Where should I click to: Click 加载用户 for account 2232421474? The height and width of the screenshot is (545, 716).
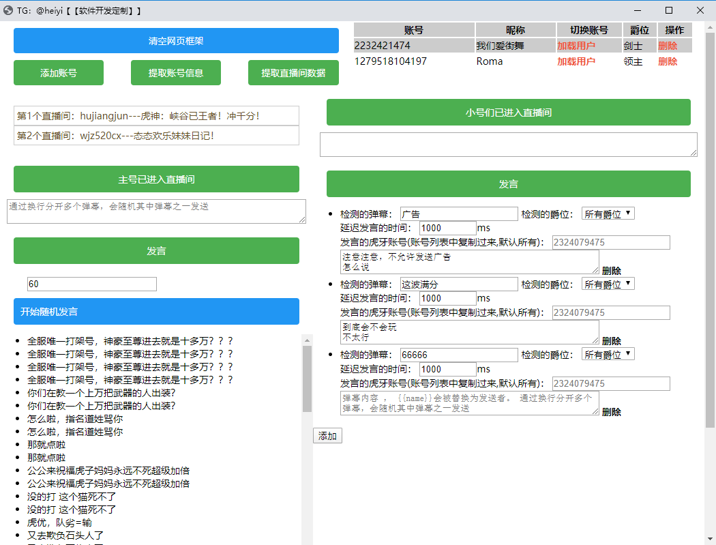[576, 46]
